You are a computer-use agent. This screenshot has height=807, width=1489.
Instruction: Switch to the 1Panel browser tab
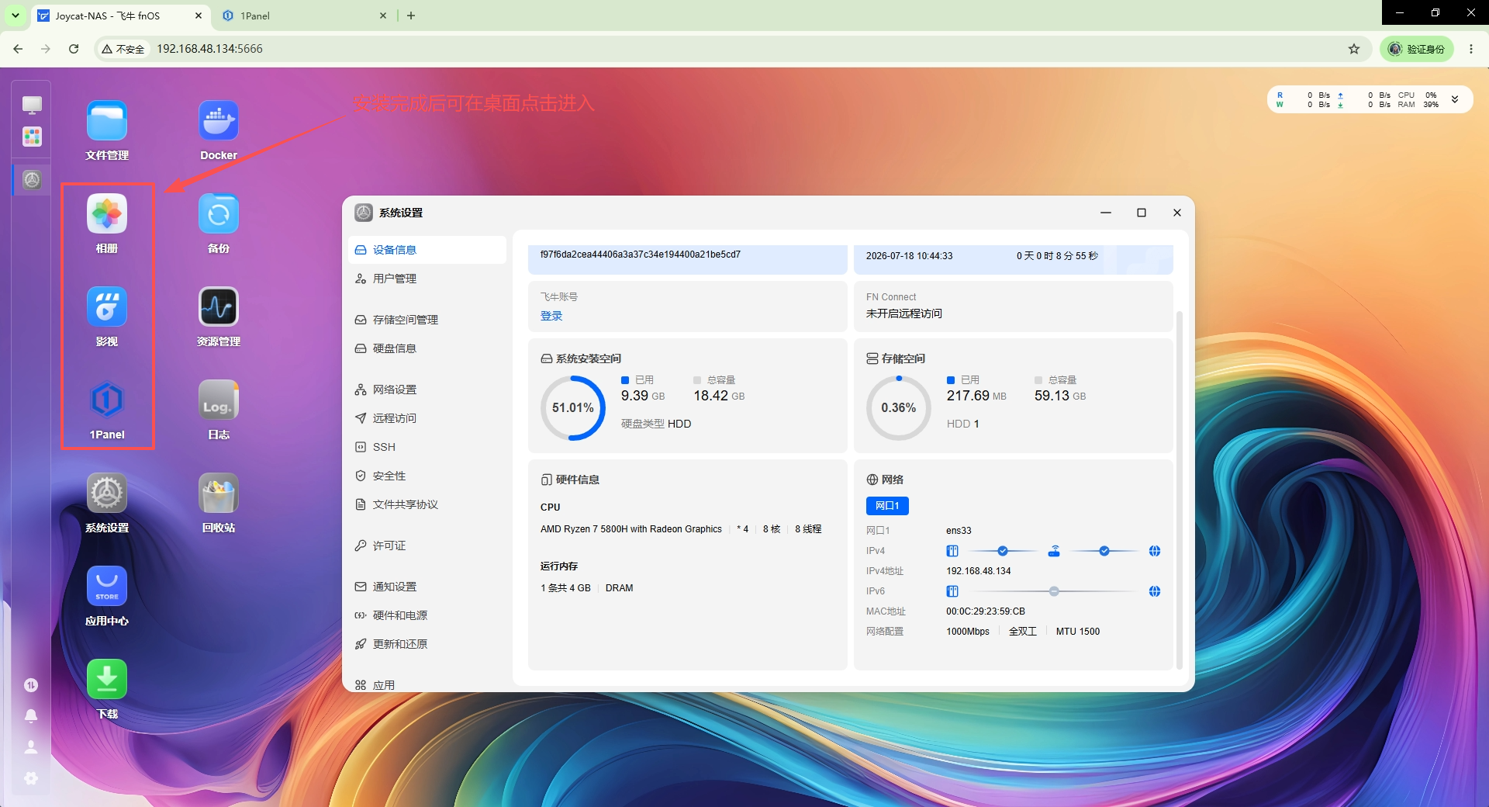(x=304, y=16)
